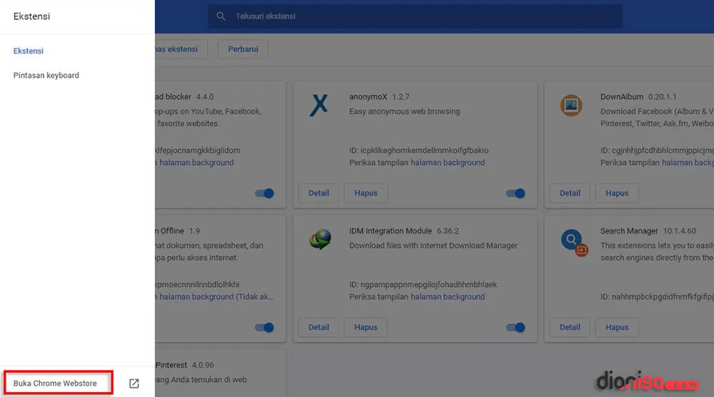The height and width of the screenshot is (397, 714).
Task: Open Detail for DownAlbum
Action: pyautogui.click(x=570, y=193)
